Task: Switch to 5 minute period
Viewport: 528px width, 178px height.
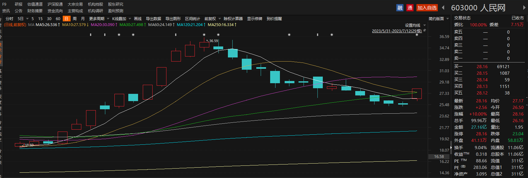Action: pos(32,19)
